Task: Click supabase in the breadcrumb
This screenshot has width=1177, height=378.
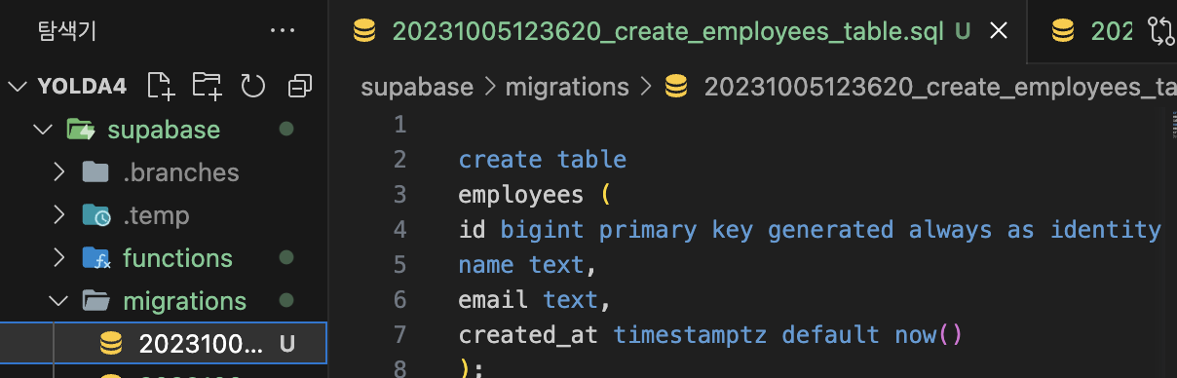Action: click(x=417, y=87)
